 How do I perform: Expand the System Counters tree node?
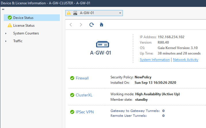pos(6,33)
